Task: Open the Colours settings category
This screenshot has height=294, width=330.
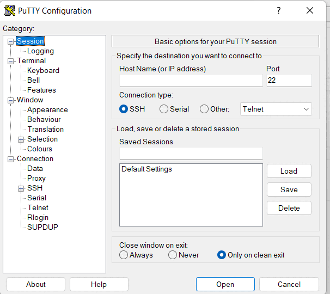Action: [40, 149]
